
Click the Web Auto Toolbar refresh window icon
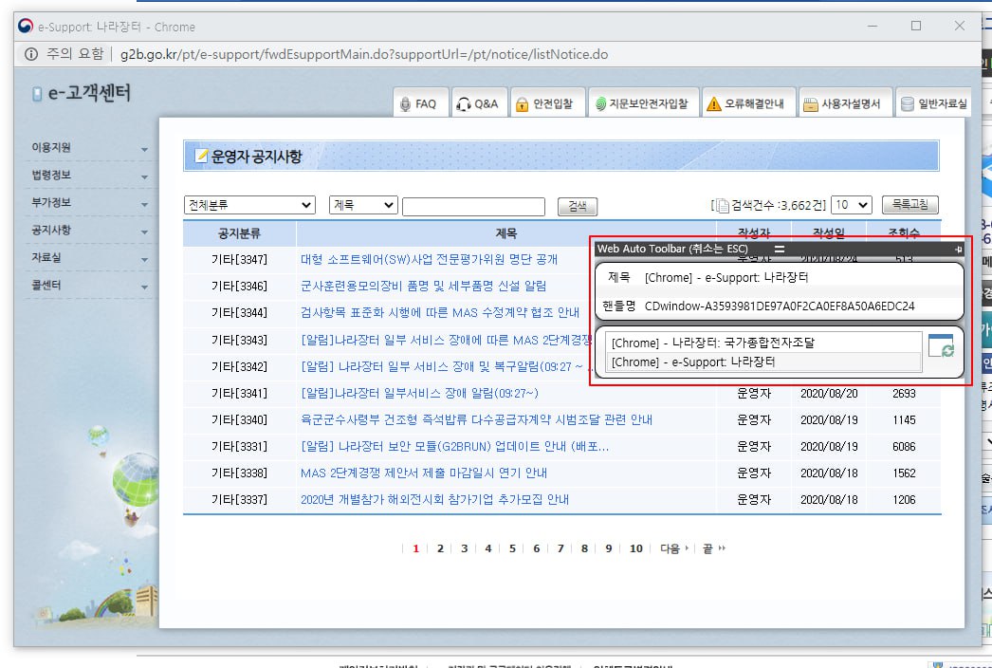coord(942,346)
